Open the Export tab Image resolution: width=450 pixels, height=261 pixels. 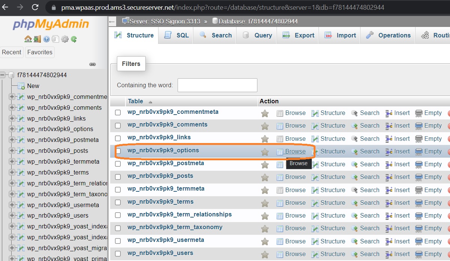coord(298,35)
